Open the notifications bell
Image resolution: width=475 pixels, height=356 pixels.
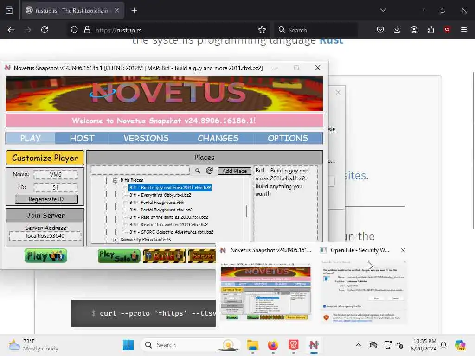pos(443,345)
